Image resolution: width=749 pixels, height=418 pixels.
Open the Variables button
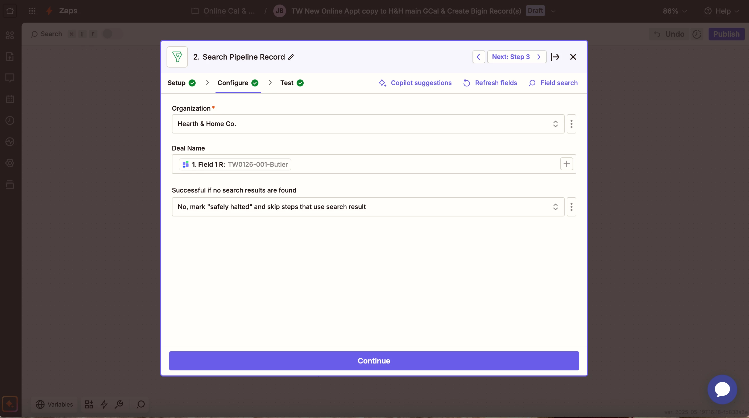54,404
